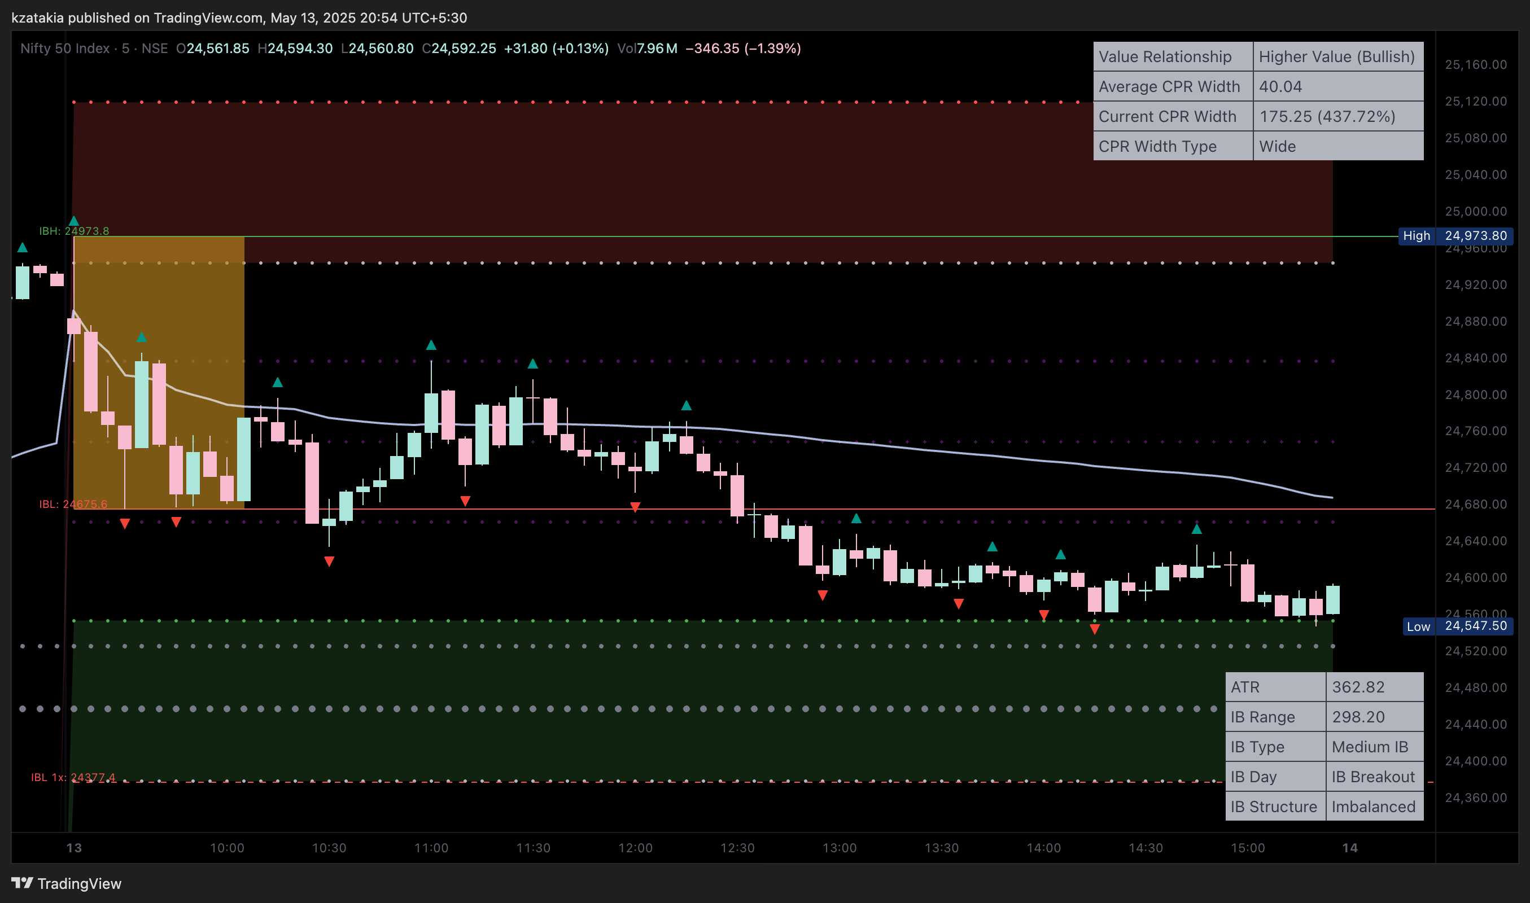
Task: Click the IB Breakout value
Action: [1375, 777]
